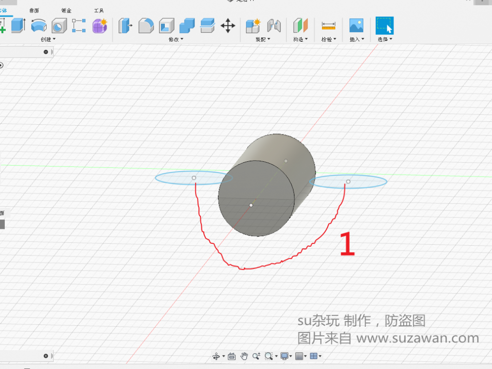Collapse the browser panel minus button
Viewport: 492px width, 369px height.
pyautogui.click(x=46, y=52)
